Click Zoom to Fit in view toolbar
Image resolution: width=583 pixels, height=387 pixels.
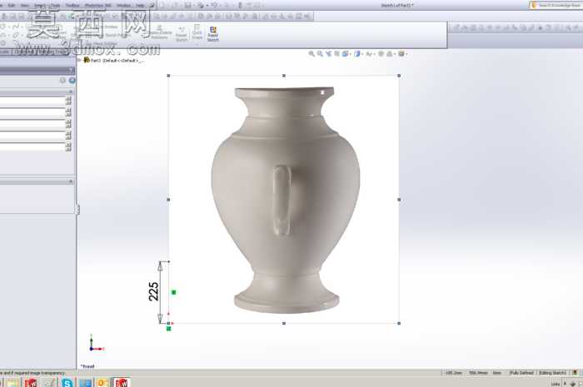tap(311, 54)
